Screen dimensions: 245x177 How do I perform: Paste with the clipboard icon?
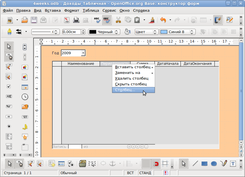point(137,20)
